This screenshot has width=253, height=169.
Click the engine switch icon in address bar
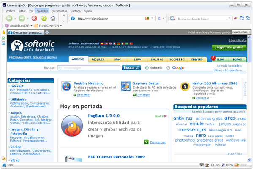(x=147, y=19)
